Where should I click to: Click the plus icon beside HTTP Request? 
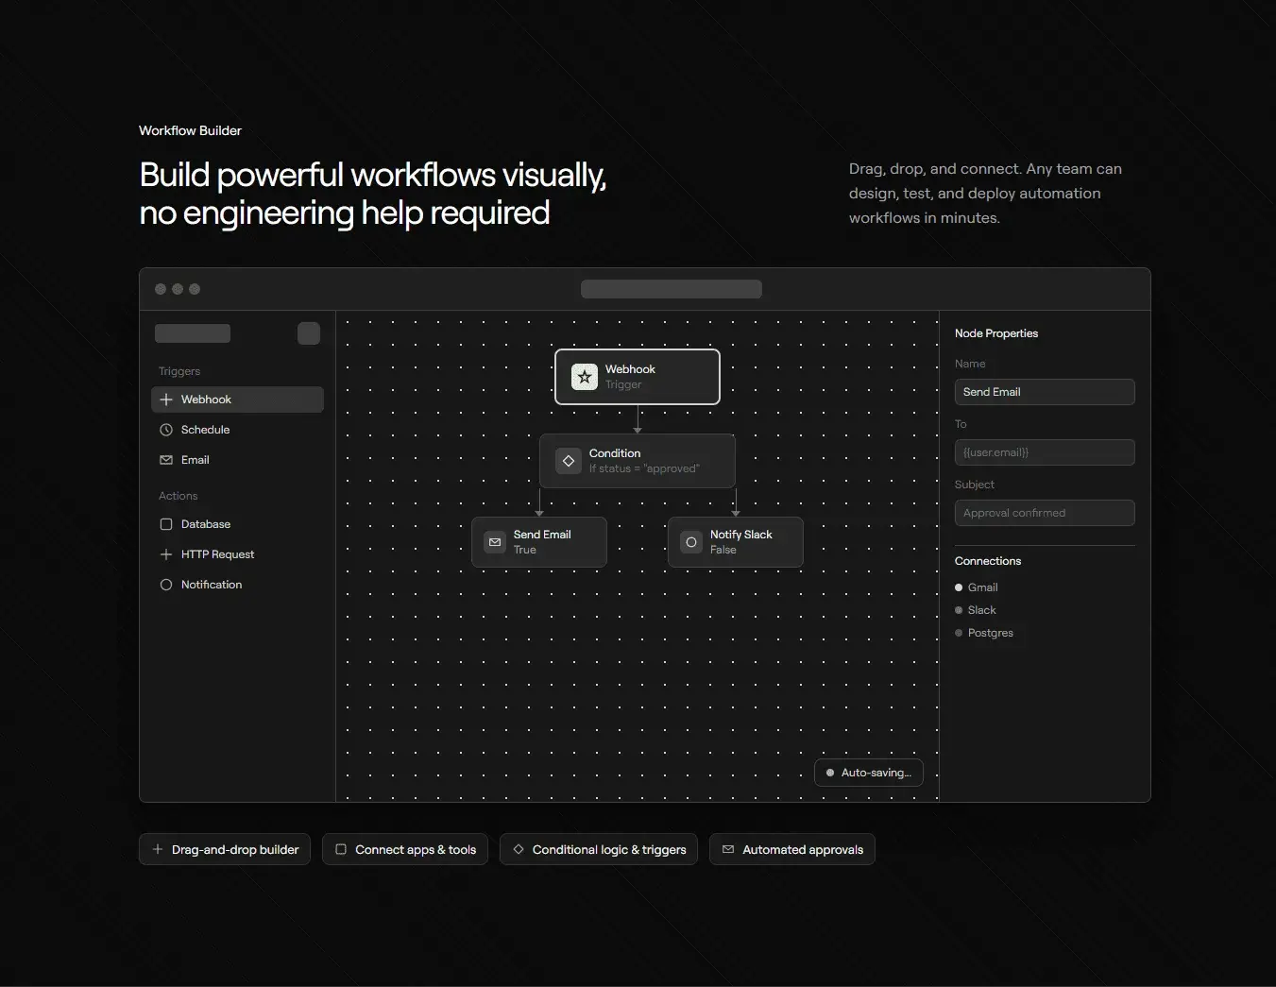[x=166, y=554]
